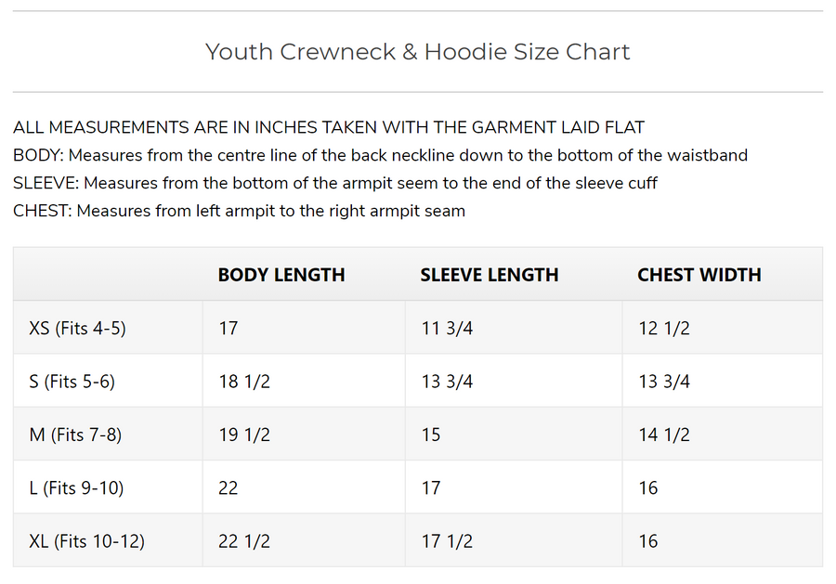Viewport: 836px width, 584px height.
Task: Click the XS (Fits 4-5) row label
Action: (x=77, y=328)
